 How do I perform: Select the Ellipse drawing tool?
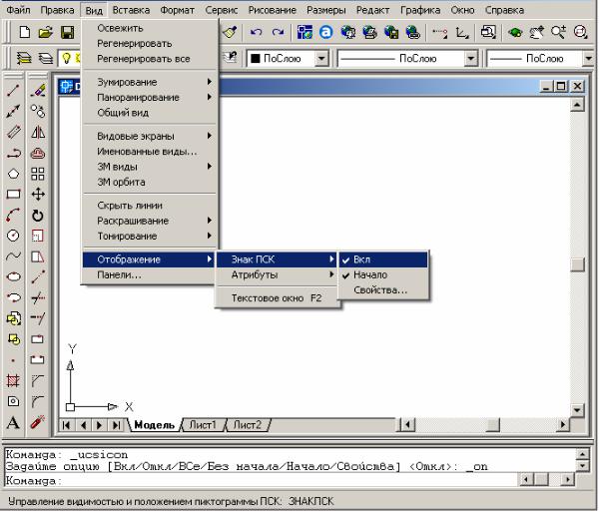pos(13,276)
